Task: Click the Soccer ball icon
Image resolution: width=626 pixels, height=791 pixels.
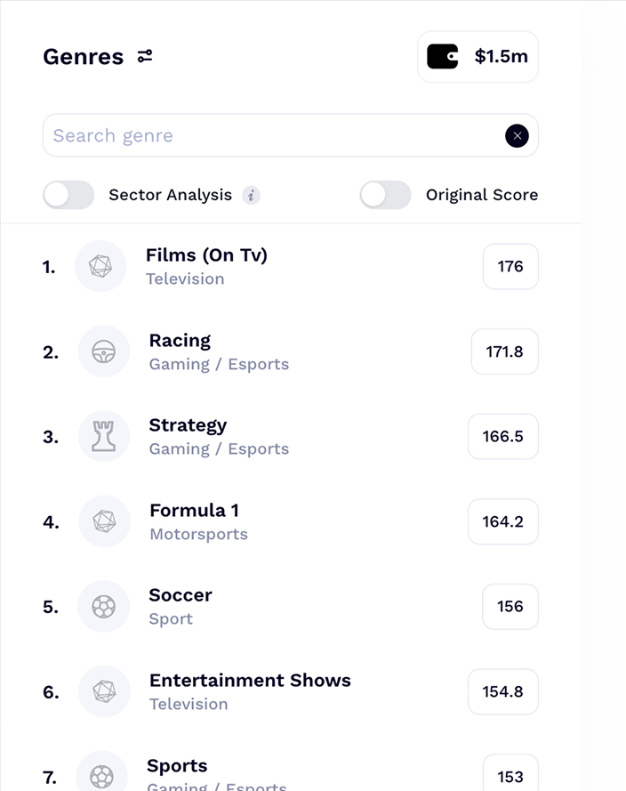Action: coord(104,606)
